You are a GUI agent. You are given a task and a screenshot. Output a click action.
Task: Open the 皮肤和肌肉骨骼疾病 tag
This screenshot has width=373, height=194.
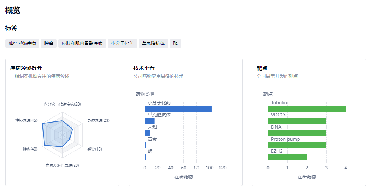pos(82,43)
